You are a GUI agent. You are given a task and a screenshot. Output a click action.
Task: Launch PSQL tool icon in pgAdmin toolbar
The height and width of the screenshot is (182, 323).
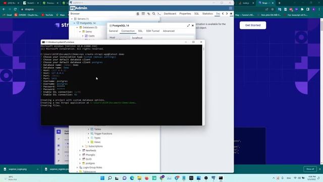(159, 14)
